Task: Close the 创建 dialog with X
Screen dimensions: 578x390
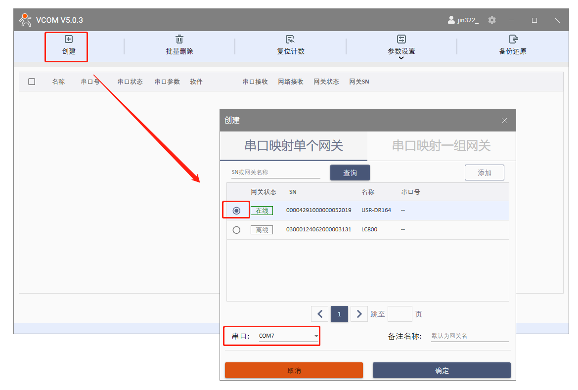Action: click(504, 121)
